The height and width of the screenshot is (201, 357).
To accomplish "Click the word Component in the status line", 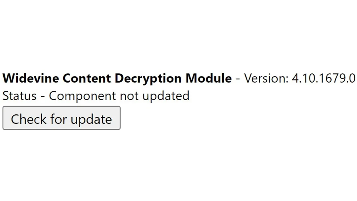I will pyautogui.click(x=82, y=96).
